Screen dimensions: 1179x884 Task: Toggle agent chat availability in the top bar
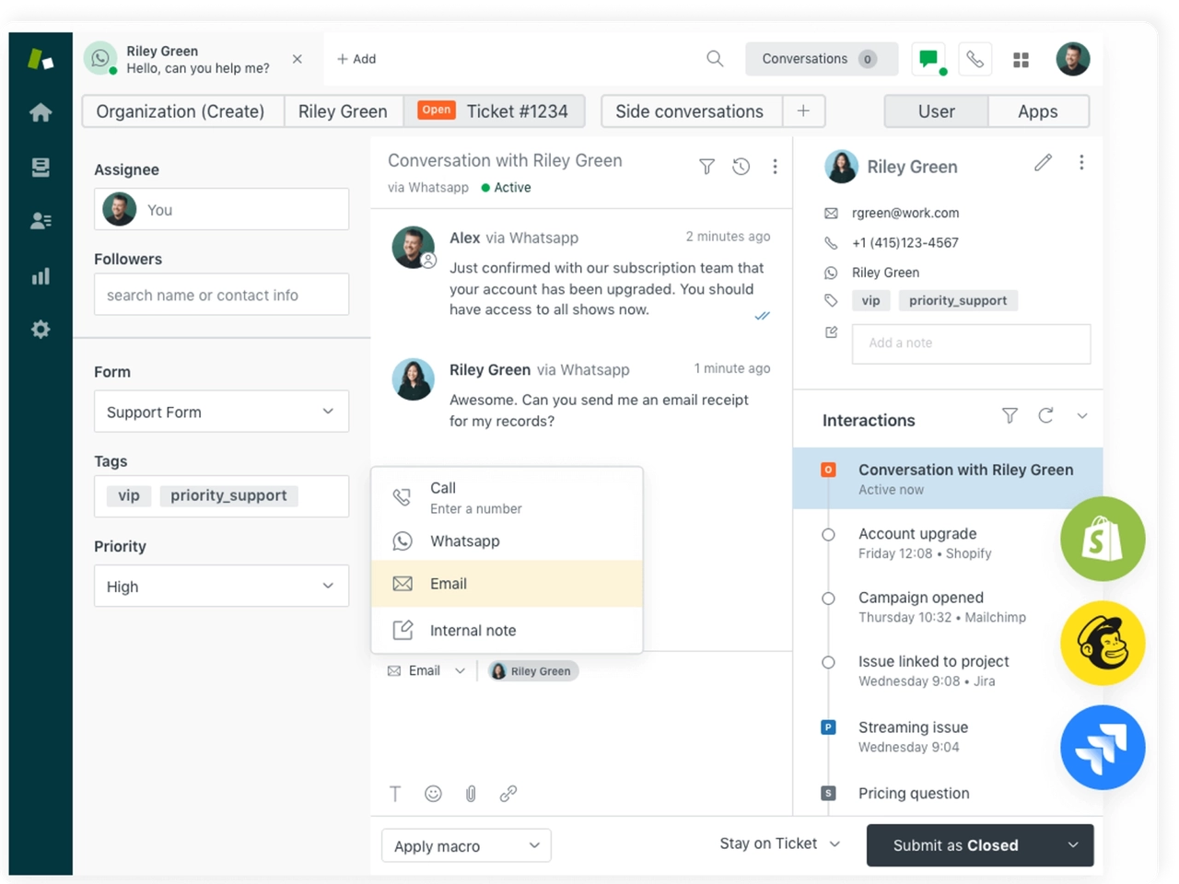coord(928,58)
